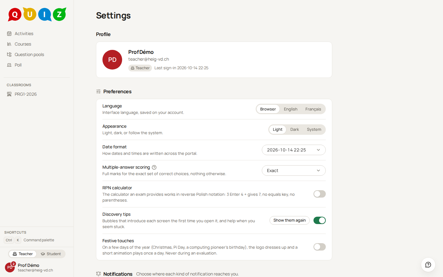Open Question pools in the sidebar
The height and width of the screenshot is (277, 443).
(37, 54)
